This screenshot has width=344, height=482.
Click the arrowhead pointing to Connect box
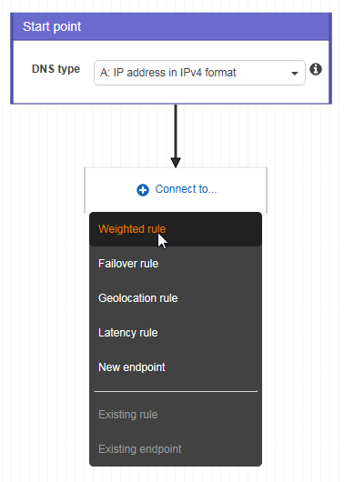[x=176, y=162]
